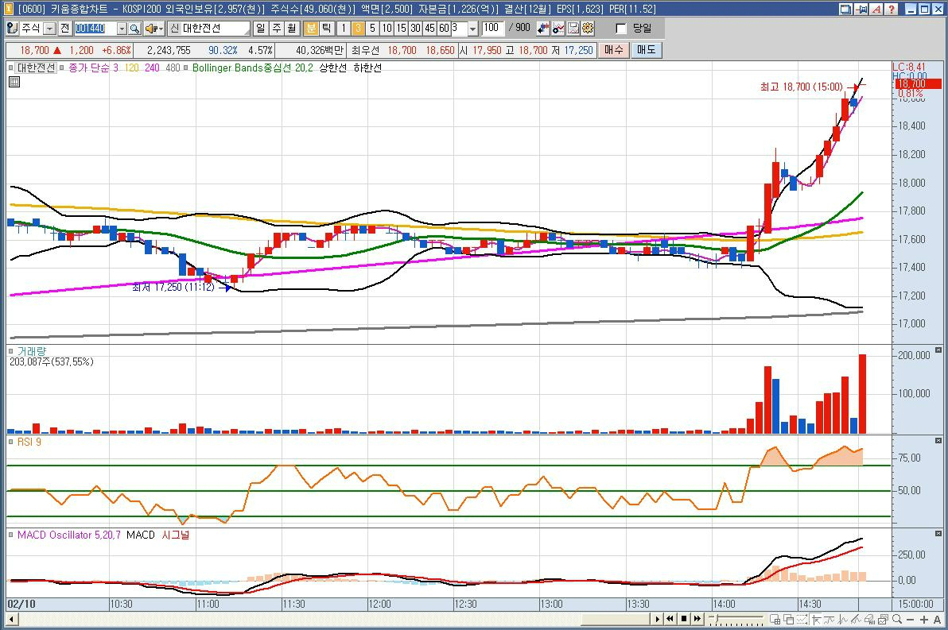Viewport: 948px width, 630px height.
Task: Click the custom interval field showing 3
Action: 460,29
